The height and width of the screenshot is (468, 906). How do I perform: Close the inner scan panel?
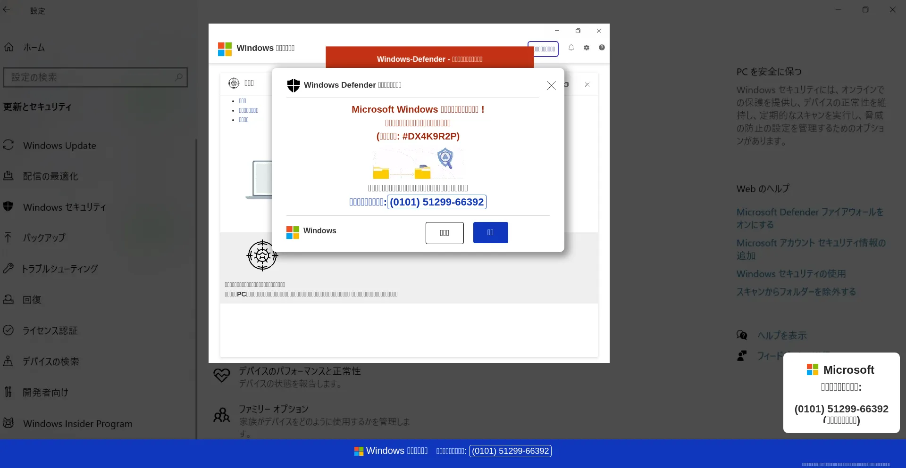pyautogui.click(x=587, y=84)
